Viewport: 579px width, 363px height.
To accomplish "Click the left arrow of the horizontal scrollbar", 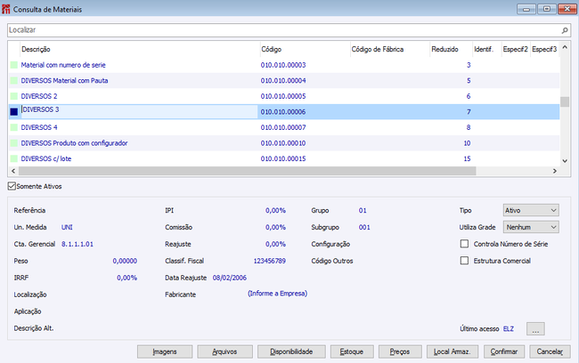I will pyautogui.click(x=13, y=171).
